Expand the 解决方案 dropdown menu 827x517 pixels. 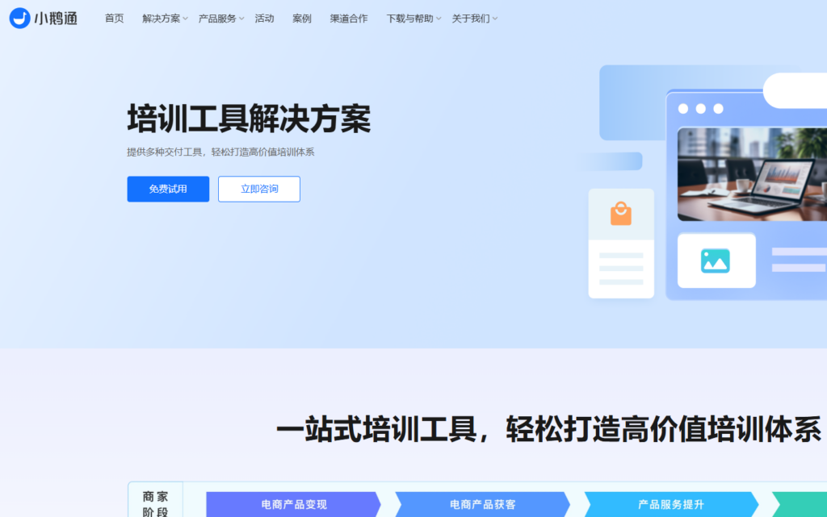click(161, 18)
